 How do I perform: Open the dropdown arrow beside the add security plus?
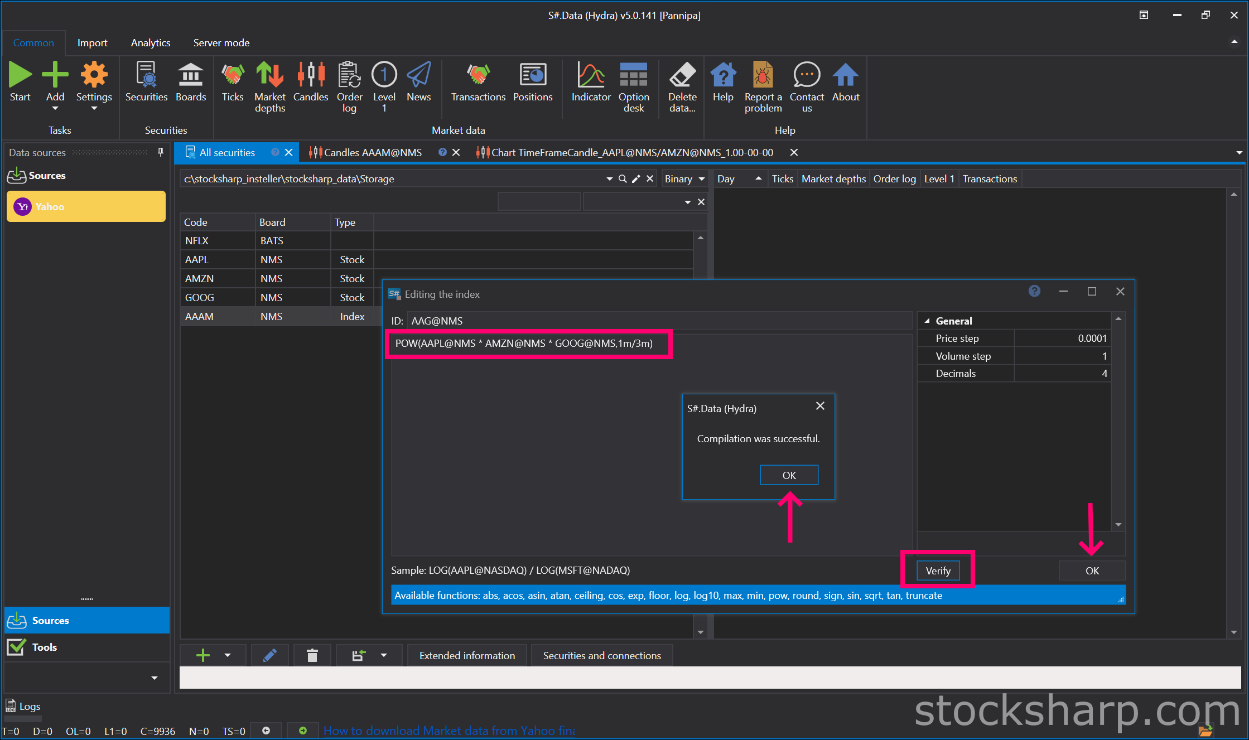228,656
